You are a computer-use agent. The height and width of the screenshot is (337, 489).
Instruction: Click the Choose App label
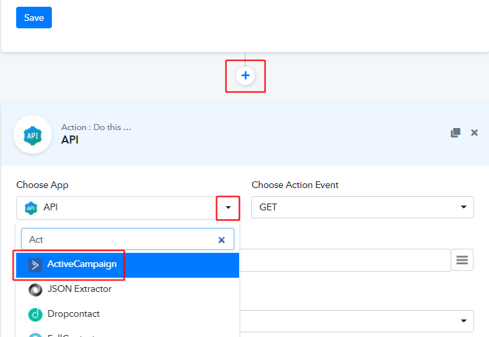click(42, 185)
